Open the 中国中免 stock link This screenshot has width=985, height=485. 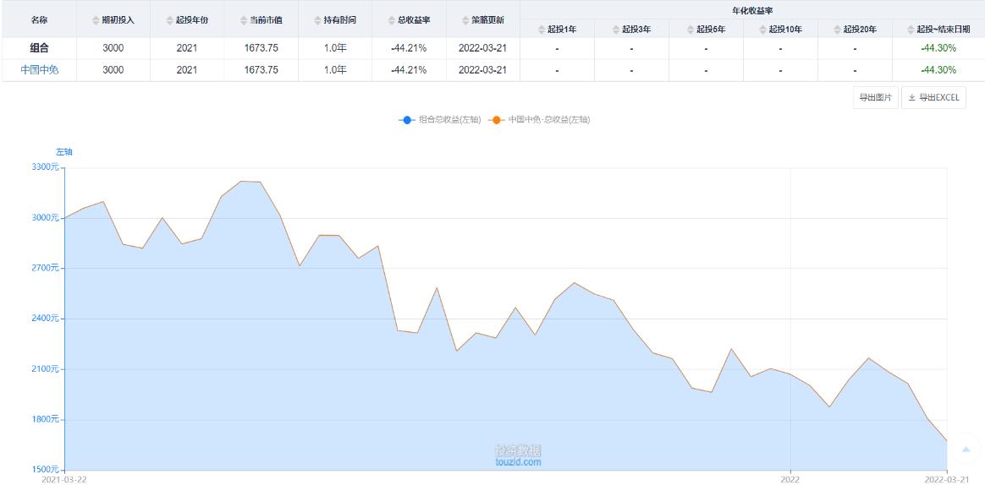click(39, 70)
